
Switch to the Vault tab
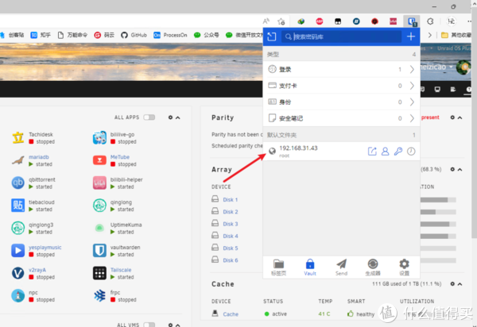coord(310,267)
